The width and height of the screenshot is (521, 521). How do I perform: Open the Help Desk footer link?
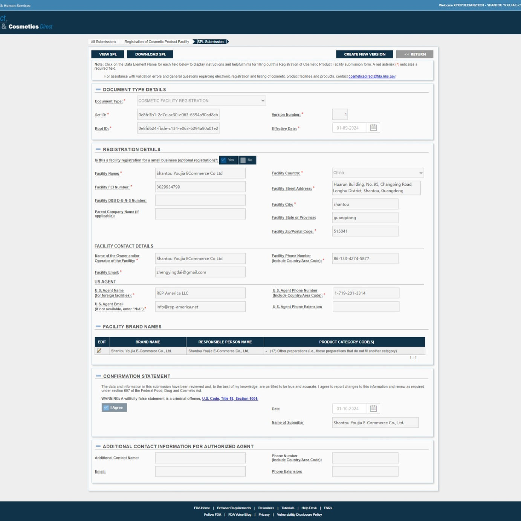point(309,508)
